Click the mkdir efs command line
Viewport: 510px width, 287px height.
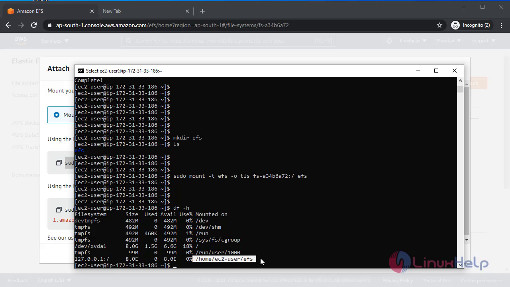click(188, 138)
